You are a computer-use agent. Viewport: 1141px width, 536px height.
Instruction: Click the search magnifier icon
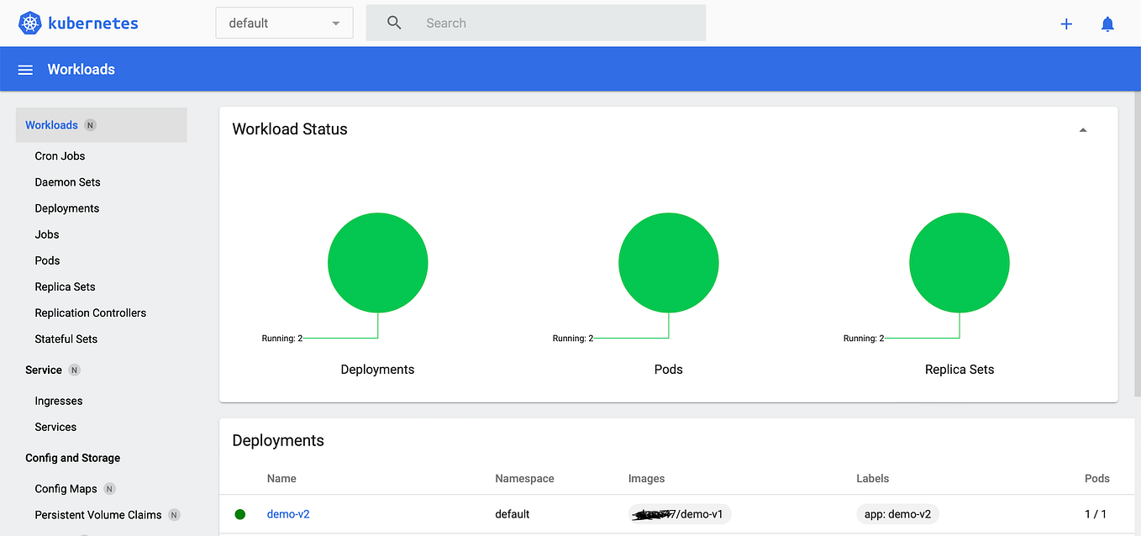tap(394, 23)
